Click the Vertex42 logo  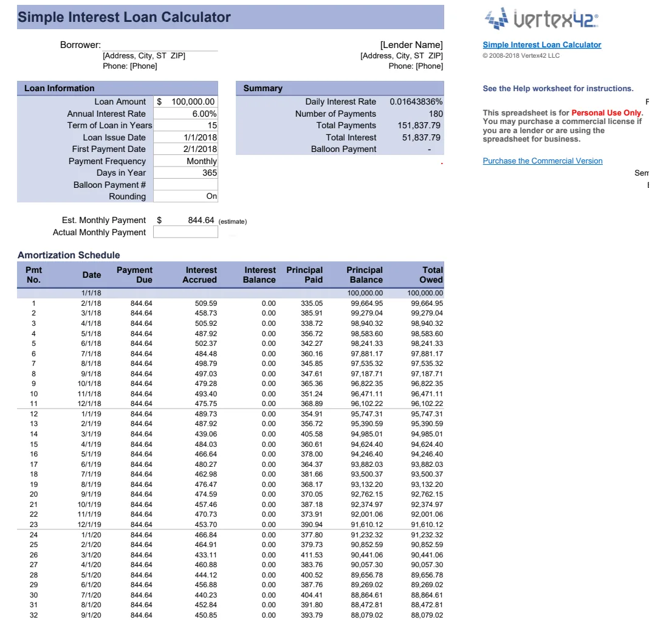coord(541,19)
